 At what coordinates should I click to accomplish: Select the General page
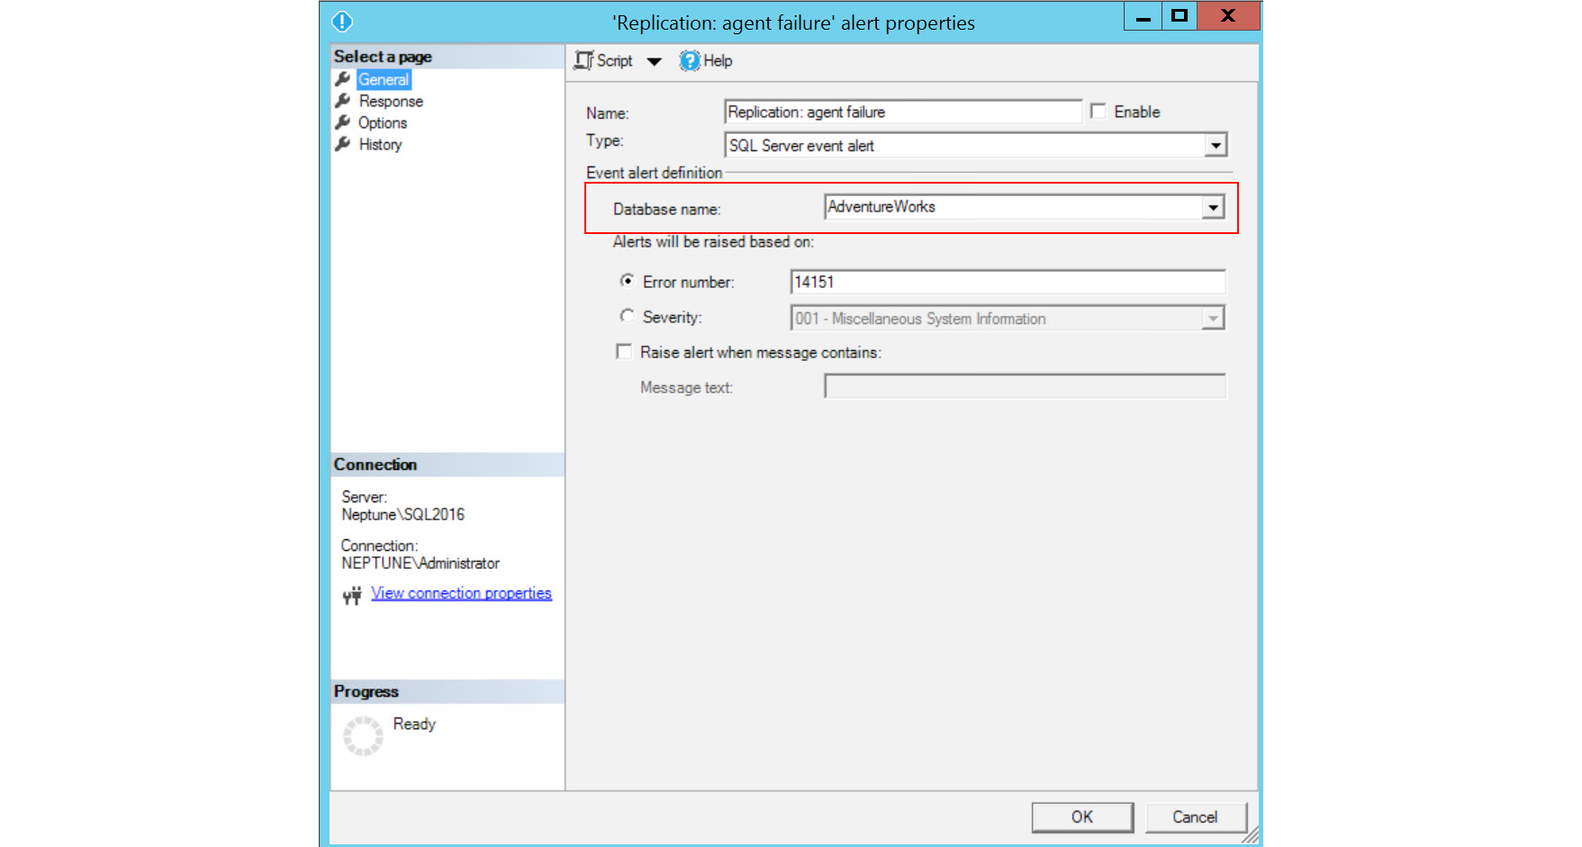click(x=384, y=79)
